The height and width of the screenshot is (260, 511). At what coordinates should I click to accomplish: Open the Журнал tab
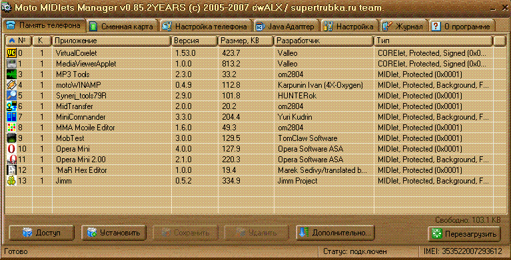pyautogui.click(x=403, y=27)
